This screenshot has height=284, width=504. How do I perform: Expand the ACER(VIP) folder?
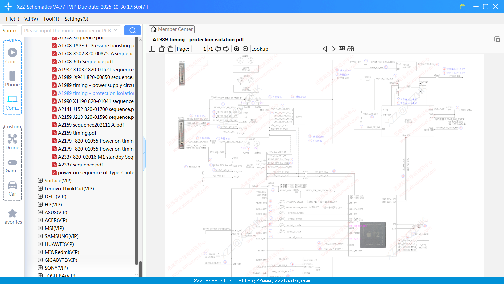(x=40, y=220)
